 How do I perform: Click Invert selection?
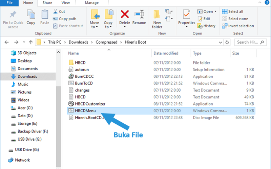coord(238,26)
